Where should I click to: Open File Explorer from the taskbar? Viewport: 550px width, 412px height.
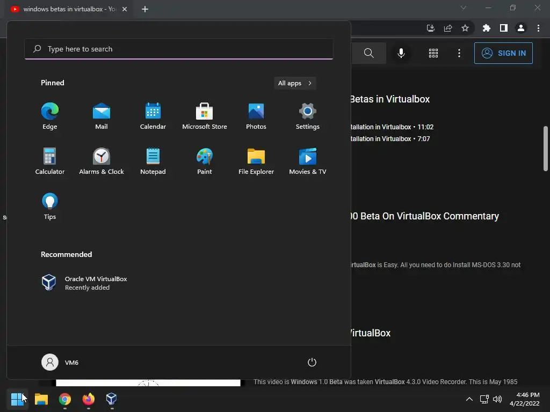coord(41,399)
